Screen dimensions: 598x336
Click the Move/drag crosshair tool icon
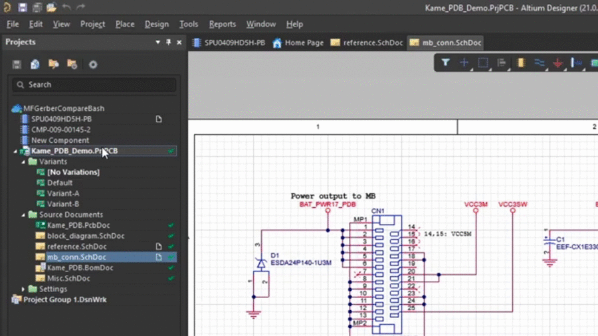464,63
